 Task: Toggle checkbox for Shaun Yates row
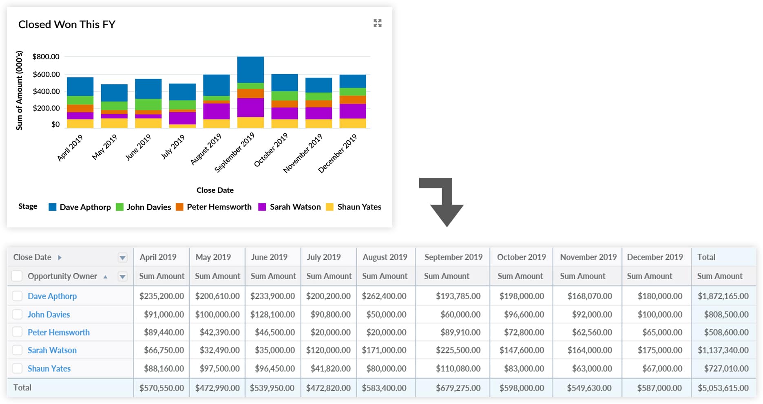coord(17,369)
